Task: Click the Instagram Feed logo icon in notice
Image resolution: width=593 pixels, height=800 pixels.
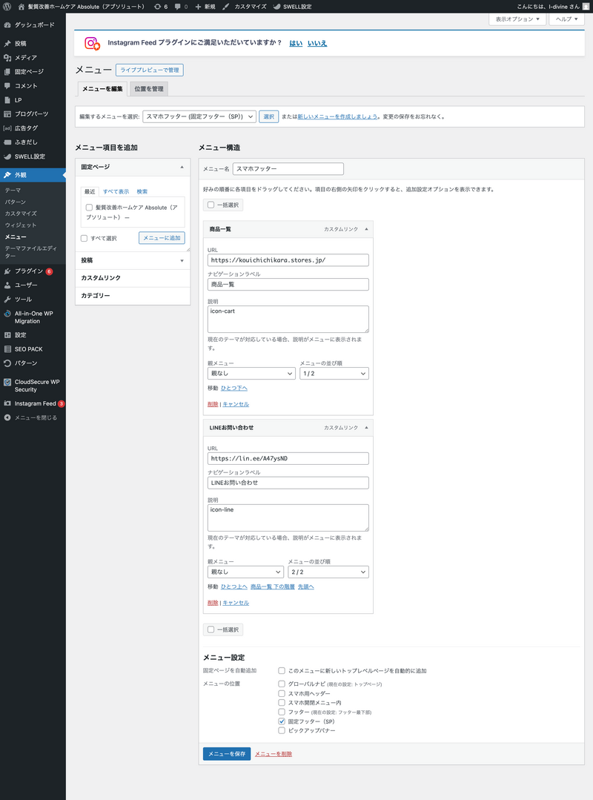Action: (x=92, y=44)
